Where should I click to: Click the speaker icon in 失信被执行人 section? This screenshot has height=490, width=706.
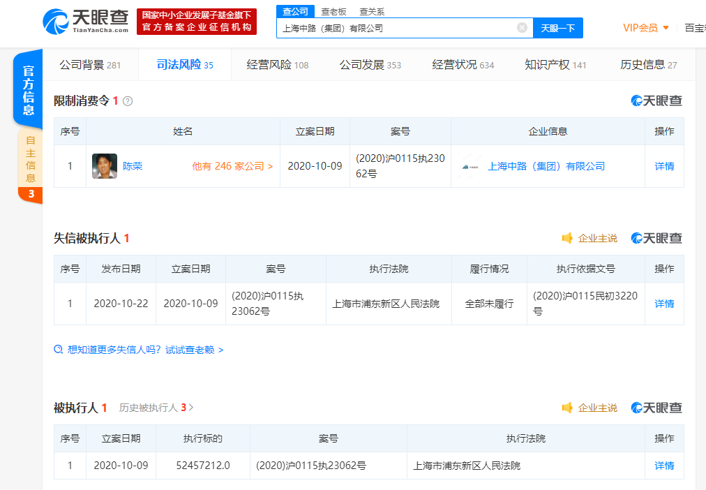point(567,238)
